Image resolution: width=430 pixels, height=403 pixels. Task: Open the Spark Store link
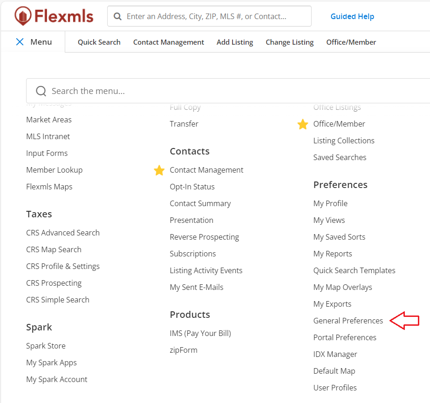point(46,346)
